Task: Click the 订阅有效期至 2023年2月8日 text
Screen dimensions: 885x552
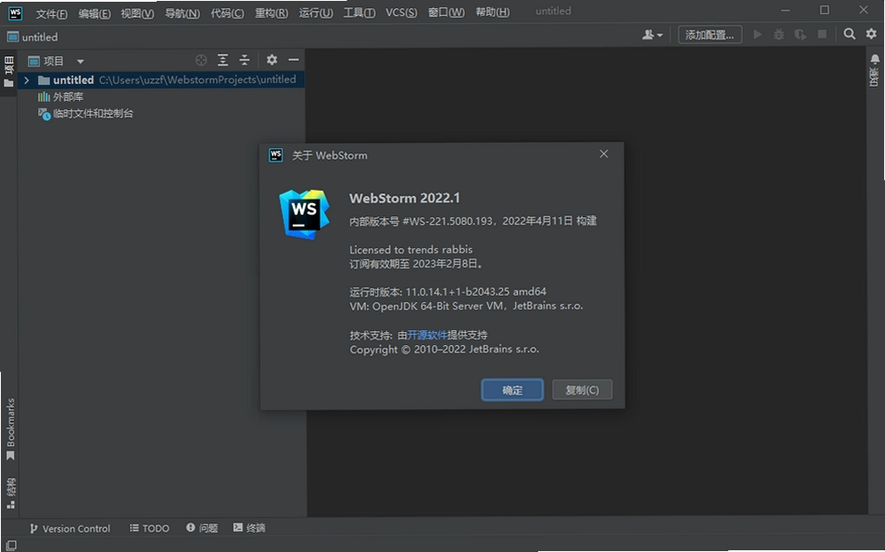Action: coord(416,264)
